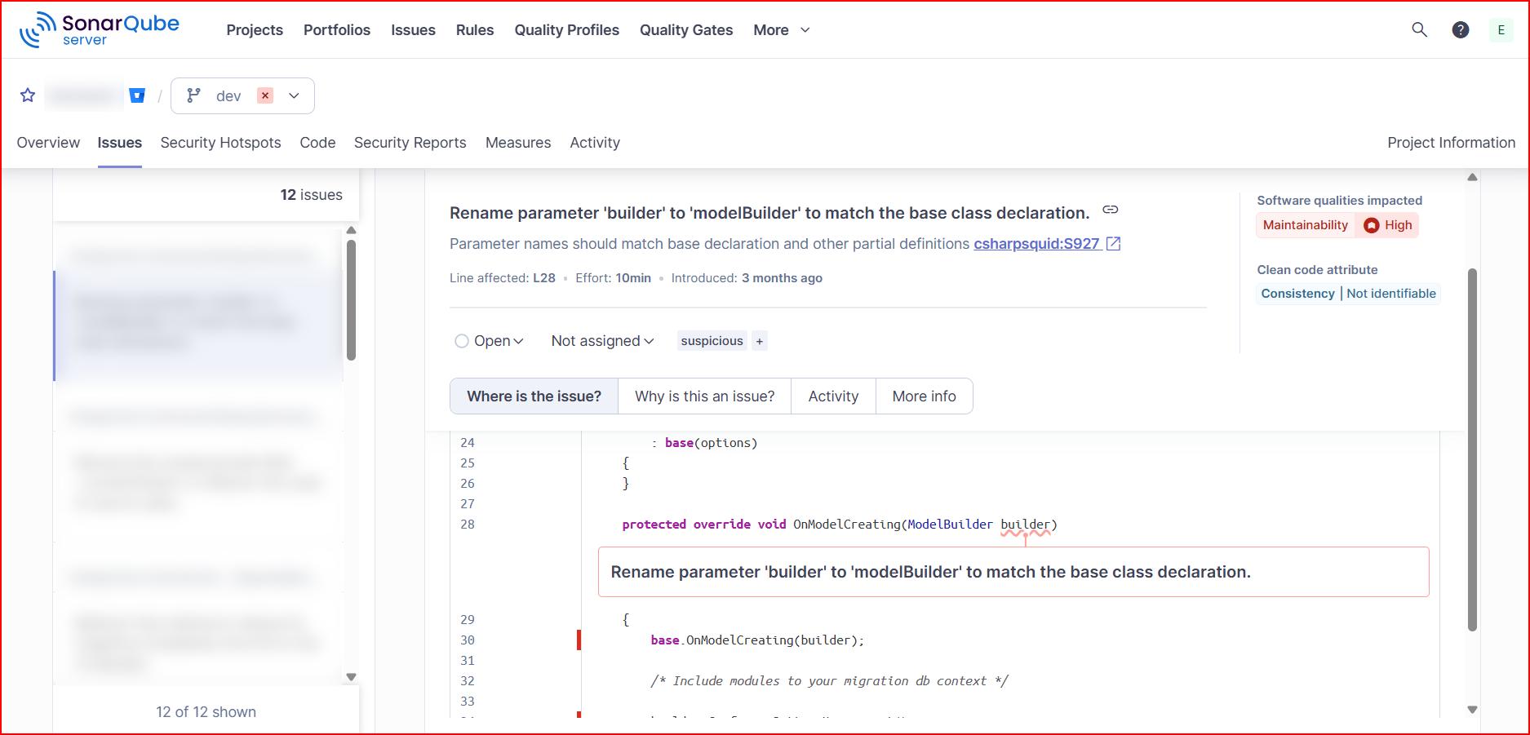This screenshot has height=735, width=1530.
Task: Open Project Information
Action: pyautogui.click(x=1451, y=143)
